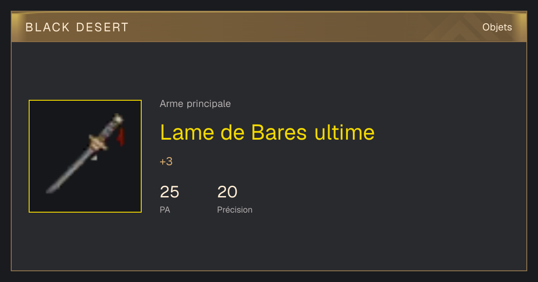This screenshot has width=538, height=282.
Task: Select the Précision value 20
Action: [227, 192]
